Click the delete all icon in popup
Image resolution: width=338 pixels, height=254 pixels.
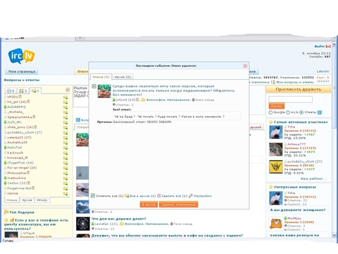pyautogui.click(x=159, y=195)
